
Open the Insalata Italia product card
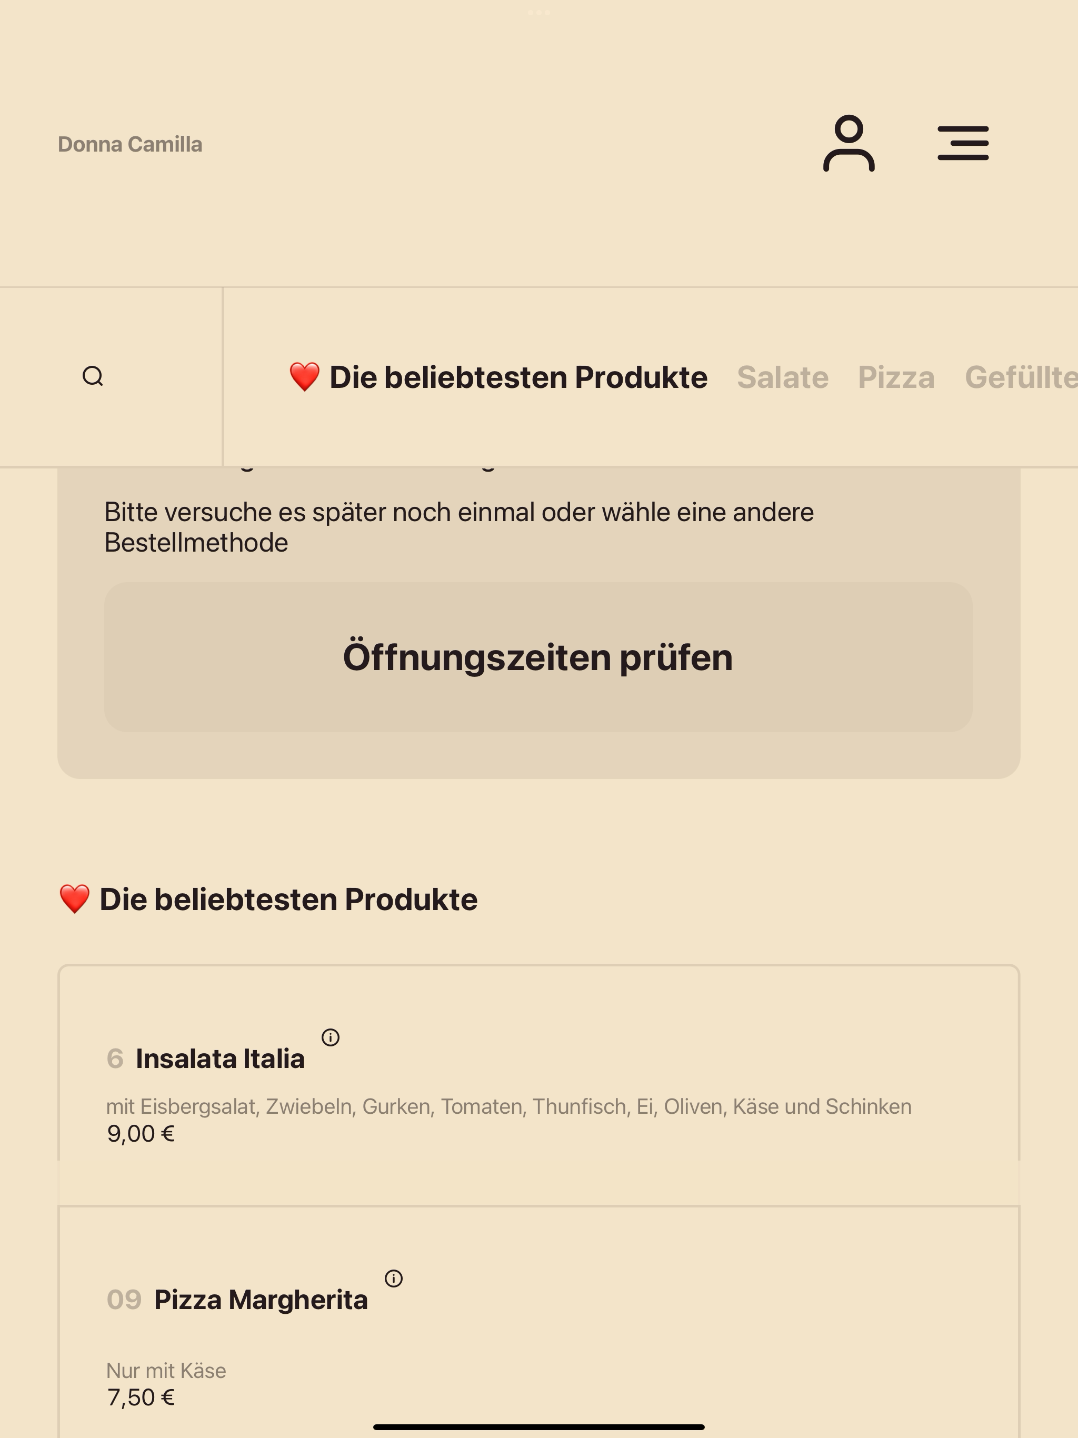(x=539, y=1085)
